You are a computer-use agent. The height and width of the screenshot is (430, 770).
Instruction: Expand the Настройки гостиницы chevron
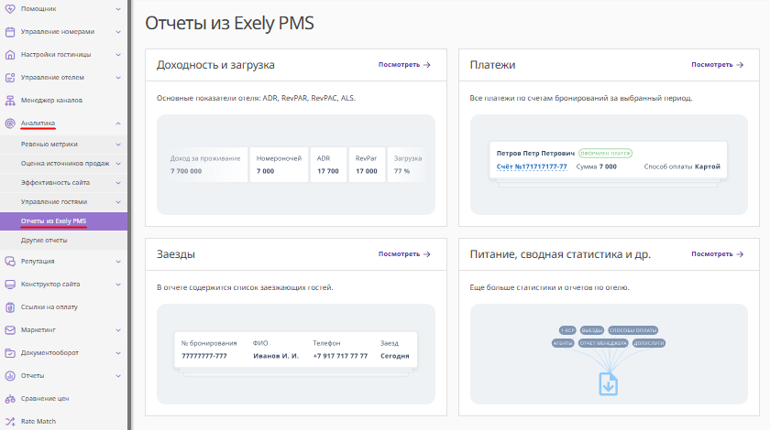[x=118, y=54]
